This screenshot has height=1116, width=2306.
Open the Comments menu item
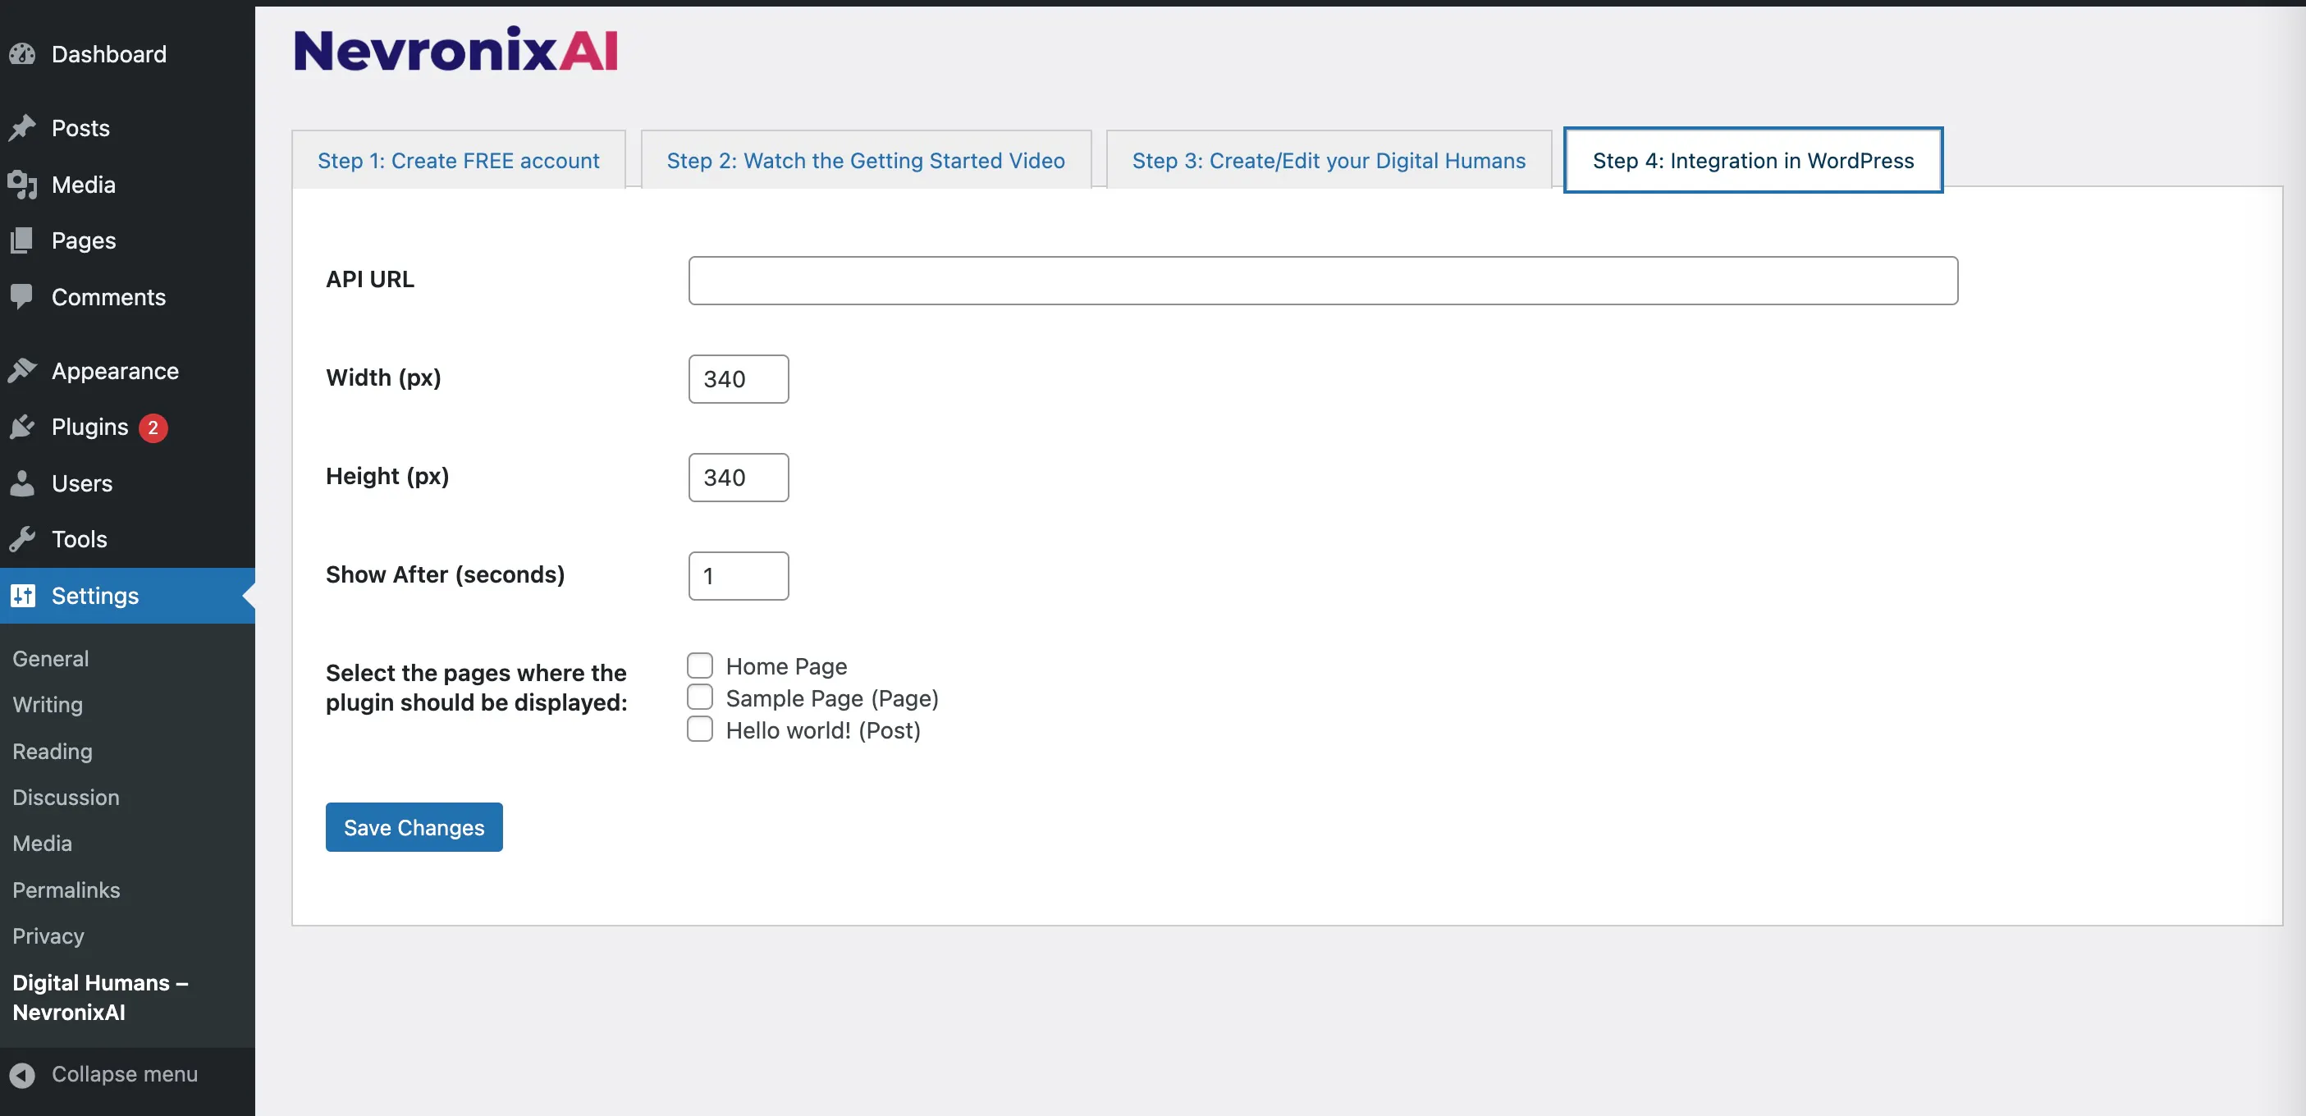127,297
